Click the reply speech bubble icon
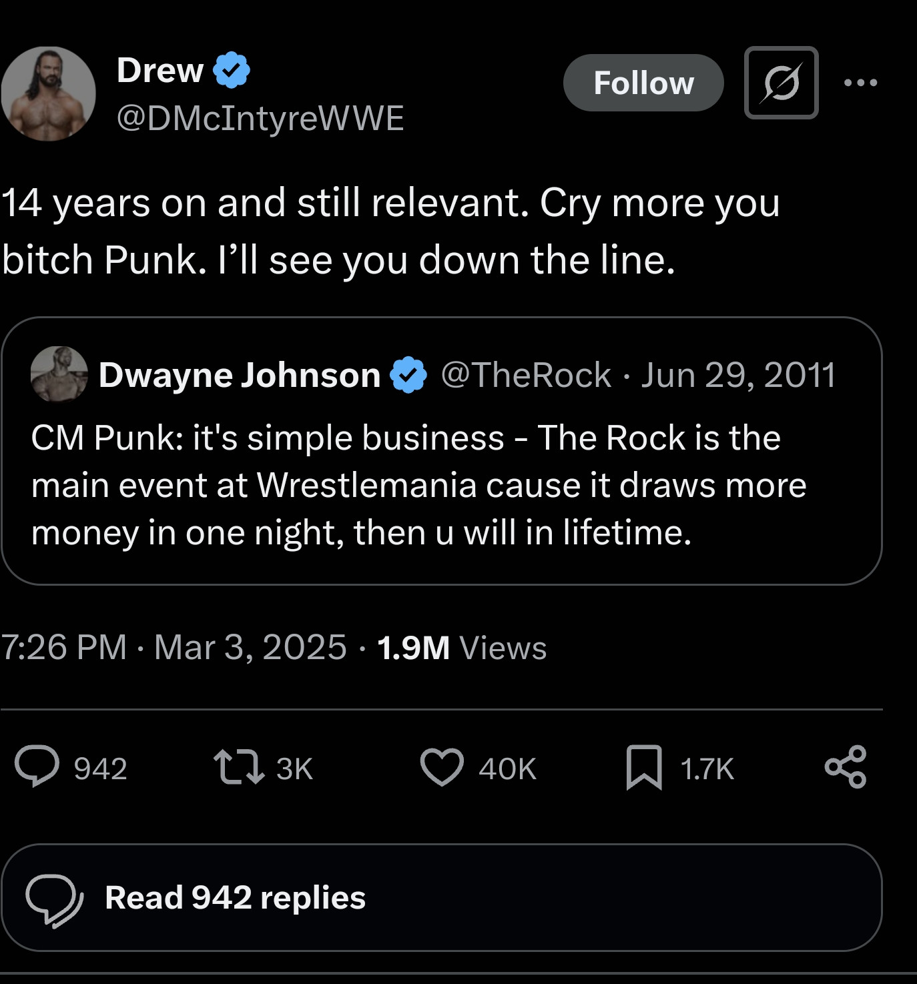Screen dimensions: 917x984 click(37, 767)
